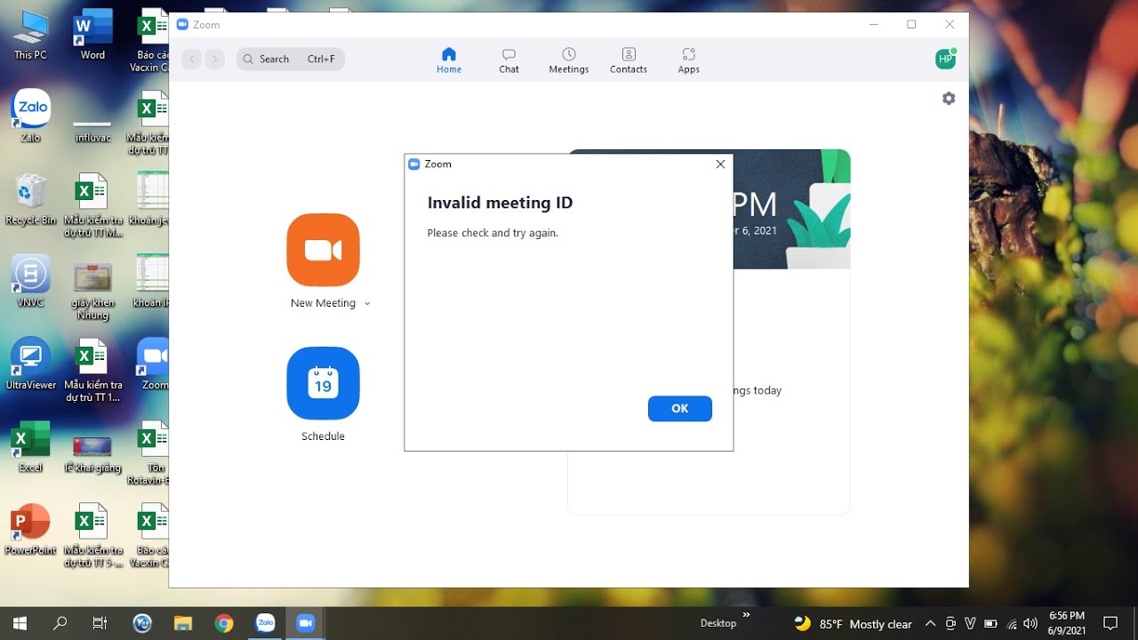Start a New Meeting with the orange camera icon
The image size is (1138, 640).
coord(323,250)
